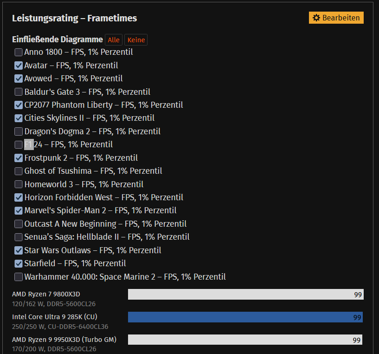The height and width of the screenshot is (354, 379).
Task: Click the blue Intel Core Ultra 9 285K bar
Action: click(x=245, y=317)
